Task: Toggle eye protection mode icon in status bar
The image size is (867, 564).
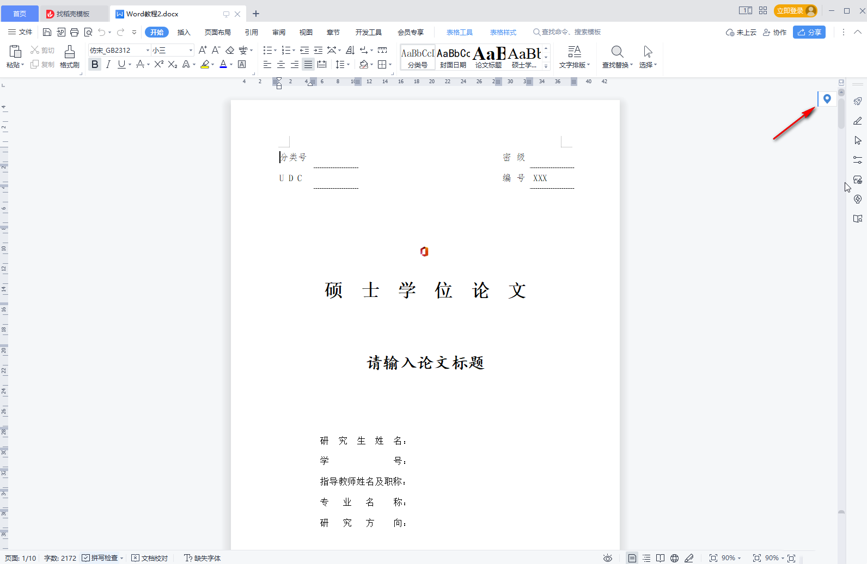Action: point(608,558)
